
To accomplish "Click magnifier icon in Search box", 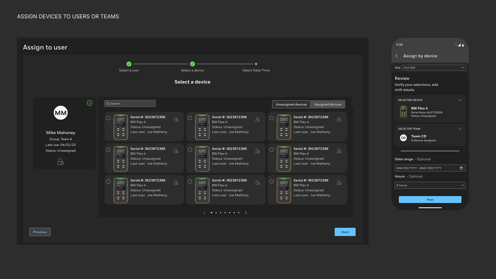I will click(108, 104).
